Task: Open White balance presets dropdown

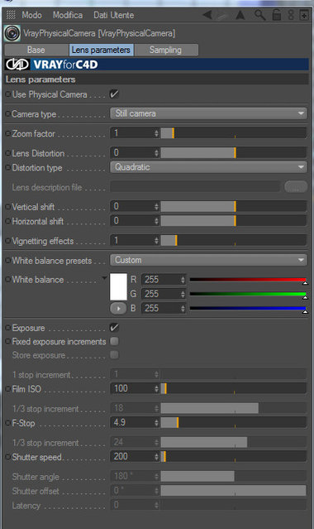Action: point(208,260)
